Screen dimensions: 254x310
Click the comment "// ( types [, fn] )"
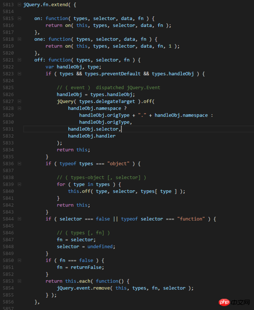(x=83, y=233)
